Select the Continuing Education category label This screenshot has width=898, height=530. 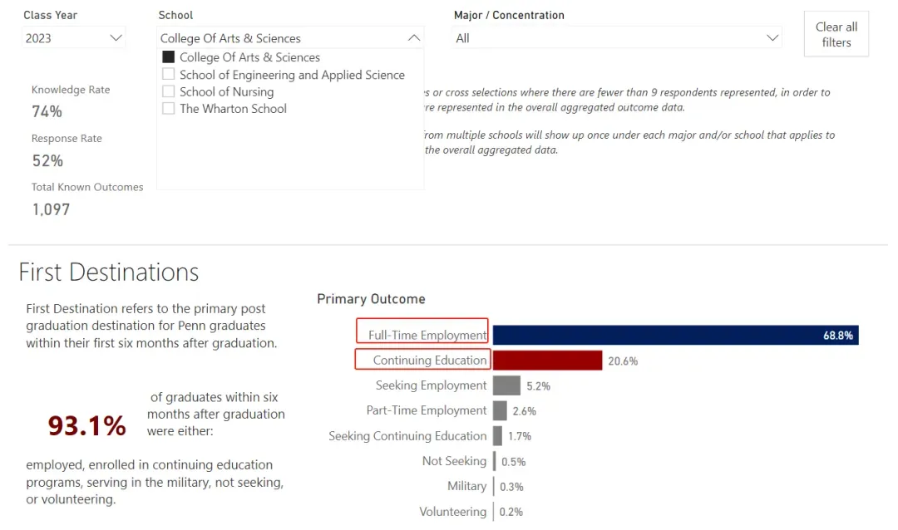point(430,361)
